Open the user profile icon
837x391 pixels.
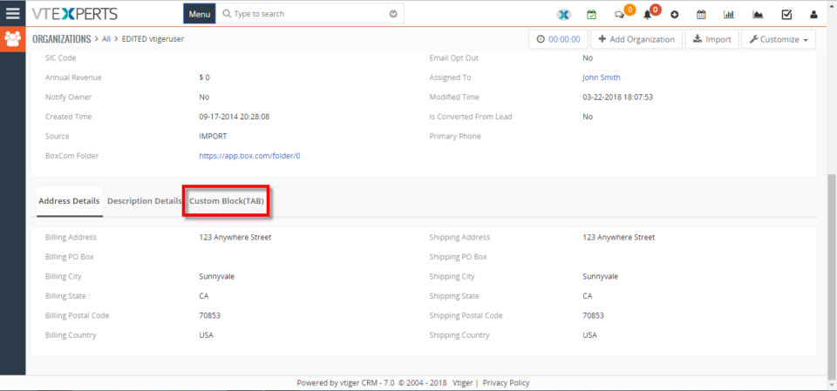point(813,15)
